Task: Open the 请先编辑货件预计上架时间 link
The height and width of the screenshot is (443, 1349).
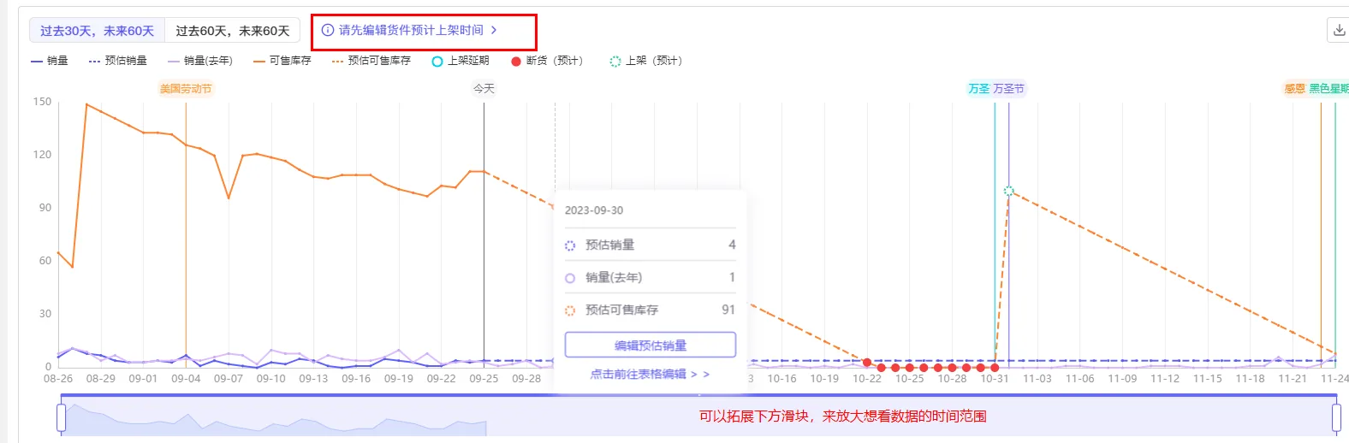Action: coord(411,30)
